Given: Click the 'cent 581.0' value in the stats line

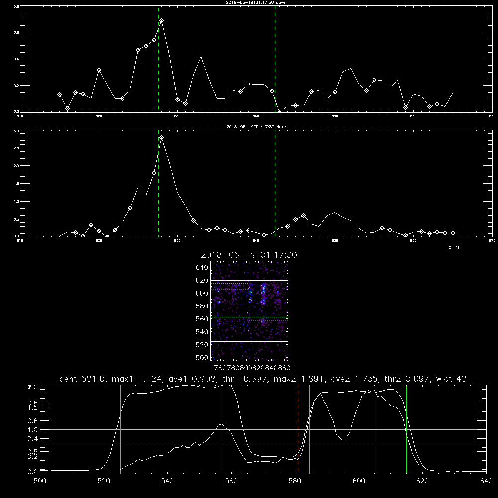Looking at the screenshot, I should (x=83, y=379).
